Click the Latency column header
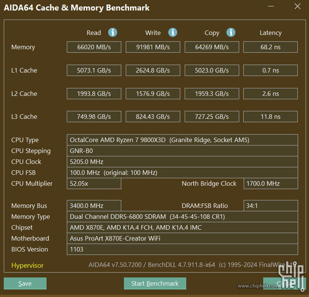309x297 pixels. coord(271,33)
